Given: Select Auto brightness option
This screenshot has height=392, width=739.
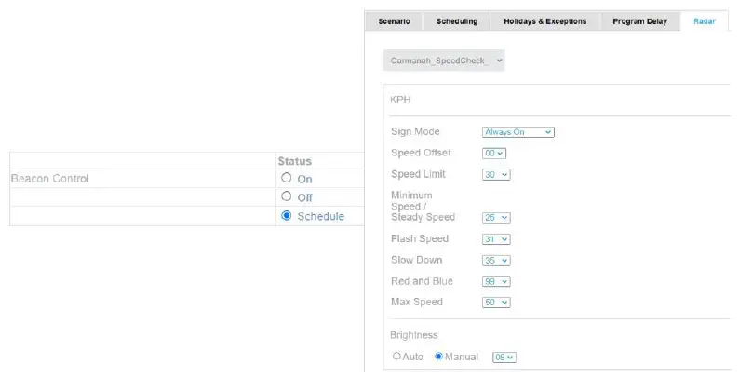Looking at the screenshot, I should pyautogui.click(x=397, y=357).
